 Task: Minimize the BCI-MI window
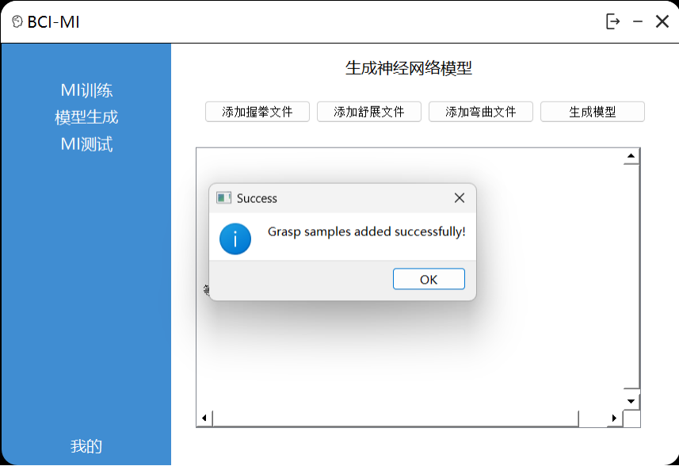638,21
